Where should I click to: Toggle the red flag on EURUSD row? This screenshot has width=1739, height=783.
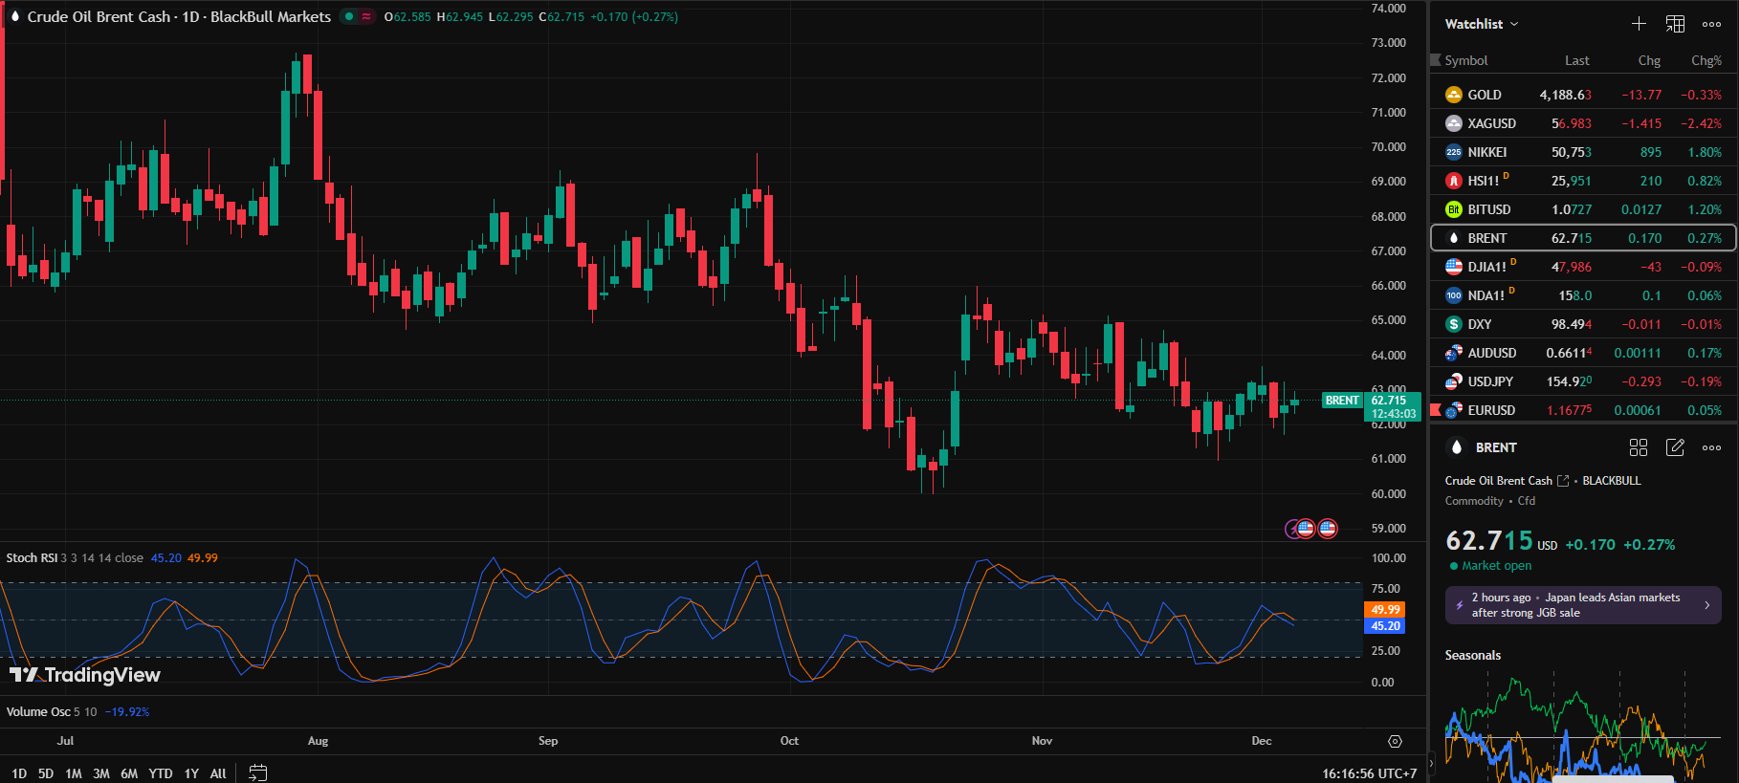click(x=1435, y=410)
